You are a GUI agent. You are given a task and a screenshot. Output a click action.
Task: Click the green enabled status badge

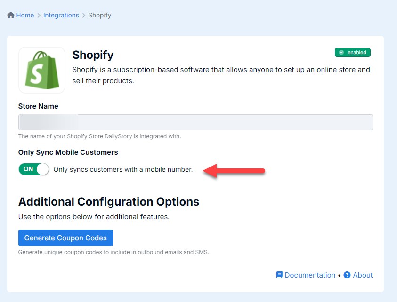(x=352, y=52)
